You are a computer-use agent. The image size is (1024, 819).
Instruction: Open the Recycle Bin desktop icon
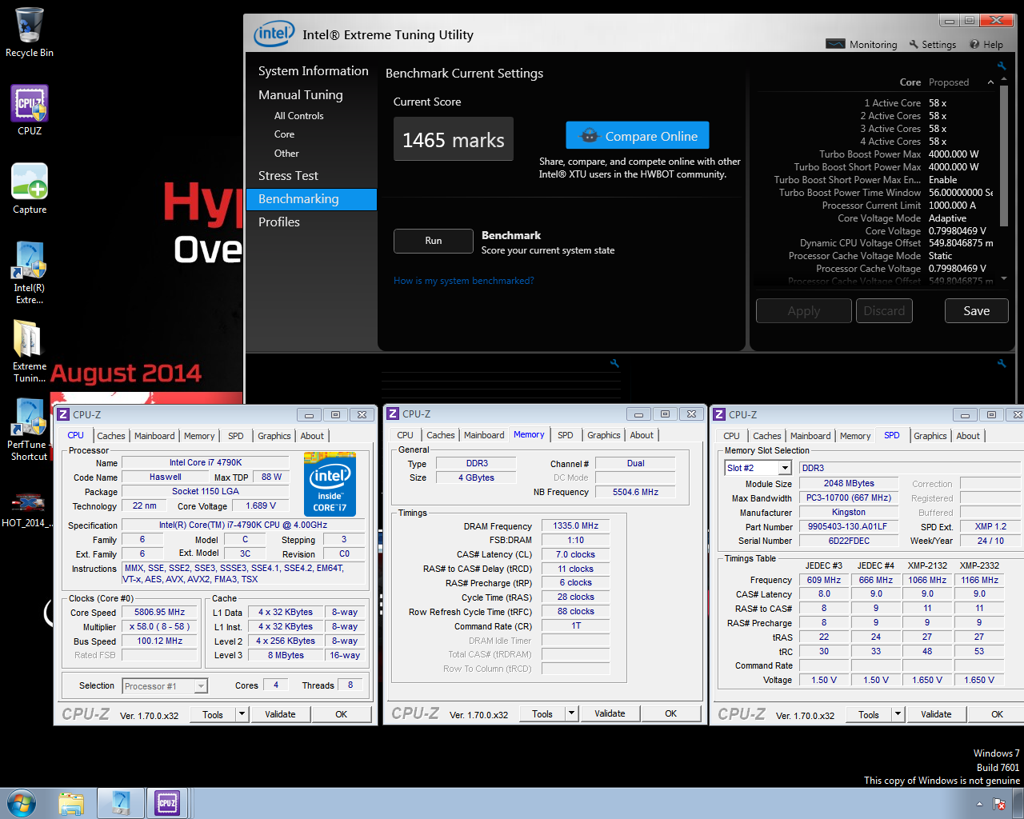pyautogui.click(x=30, y=32)
